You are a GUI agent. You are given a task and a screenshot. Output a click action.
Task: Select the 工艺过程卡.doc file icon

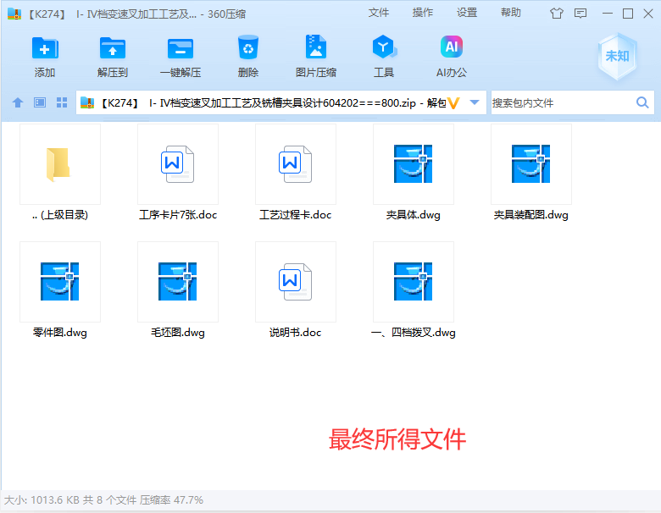(x=296, y=164)
